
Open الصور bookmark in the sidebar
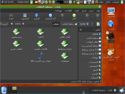pyautogui.click(x=90, y=70)
